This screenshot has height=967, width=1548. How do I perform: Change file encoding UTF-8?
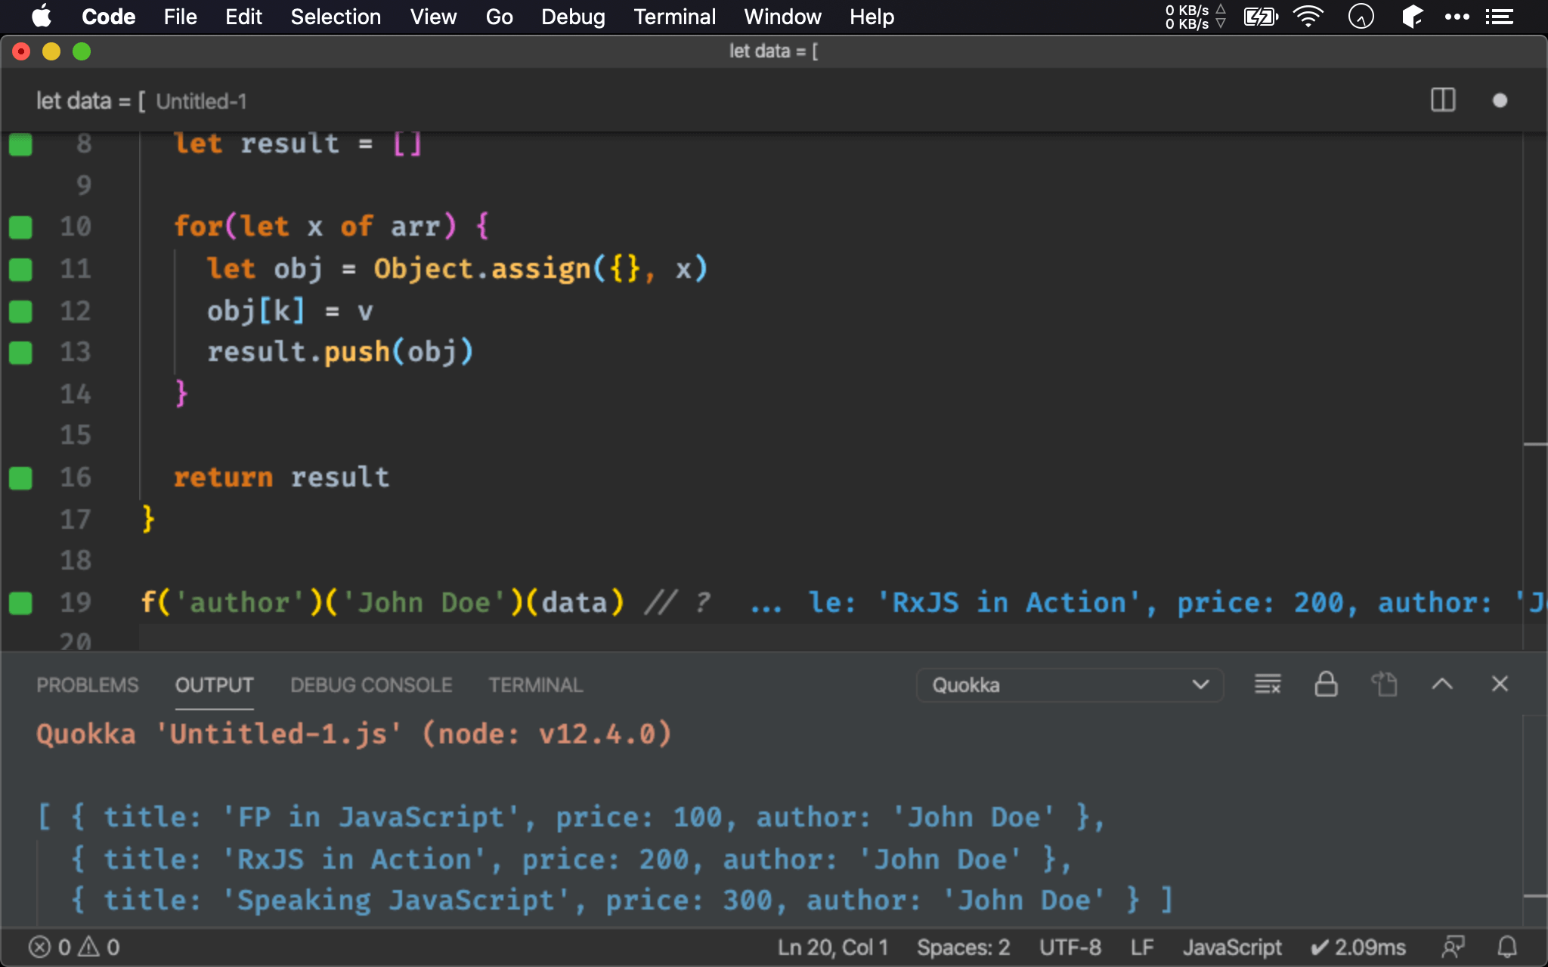coord(1070,947)
